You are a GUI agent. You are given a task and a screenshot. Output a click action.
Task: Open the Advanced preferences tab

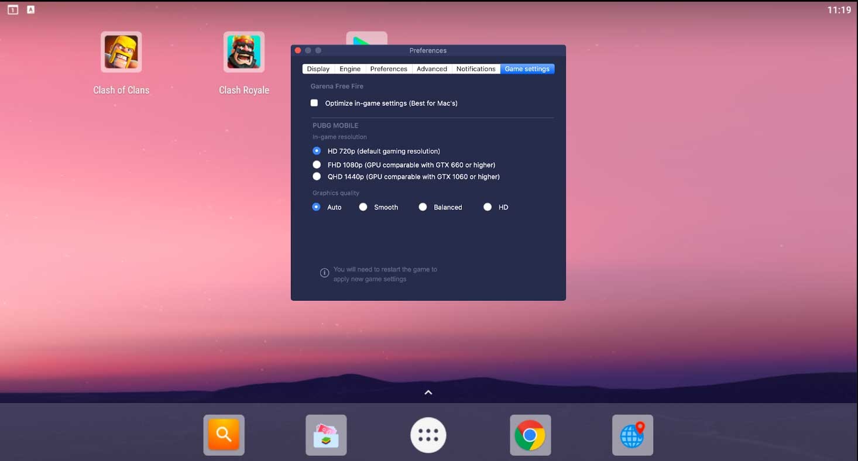[x=432, y=68]
